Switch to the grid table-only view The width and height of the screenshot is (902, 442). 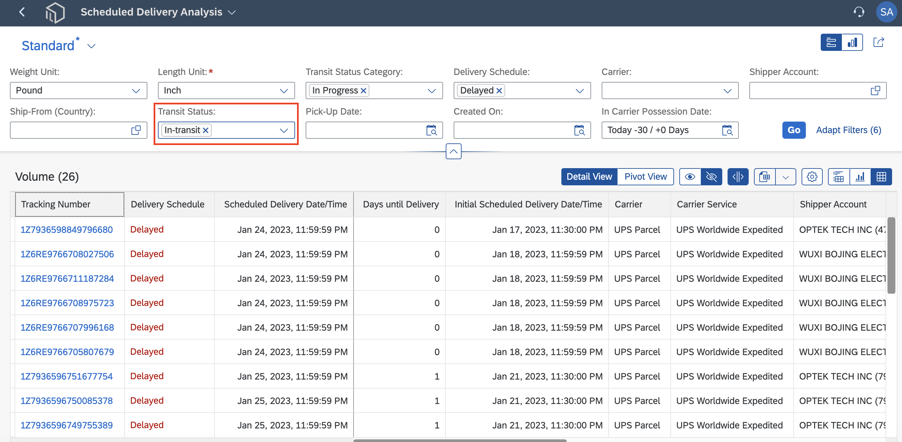pyautogui.click(x=881, y=177)
